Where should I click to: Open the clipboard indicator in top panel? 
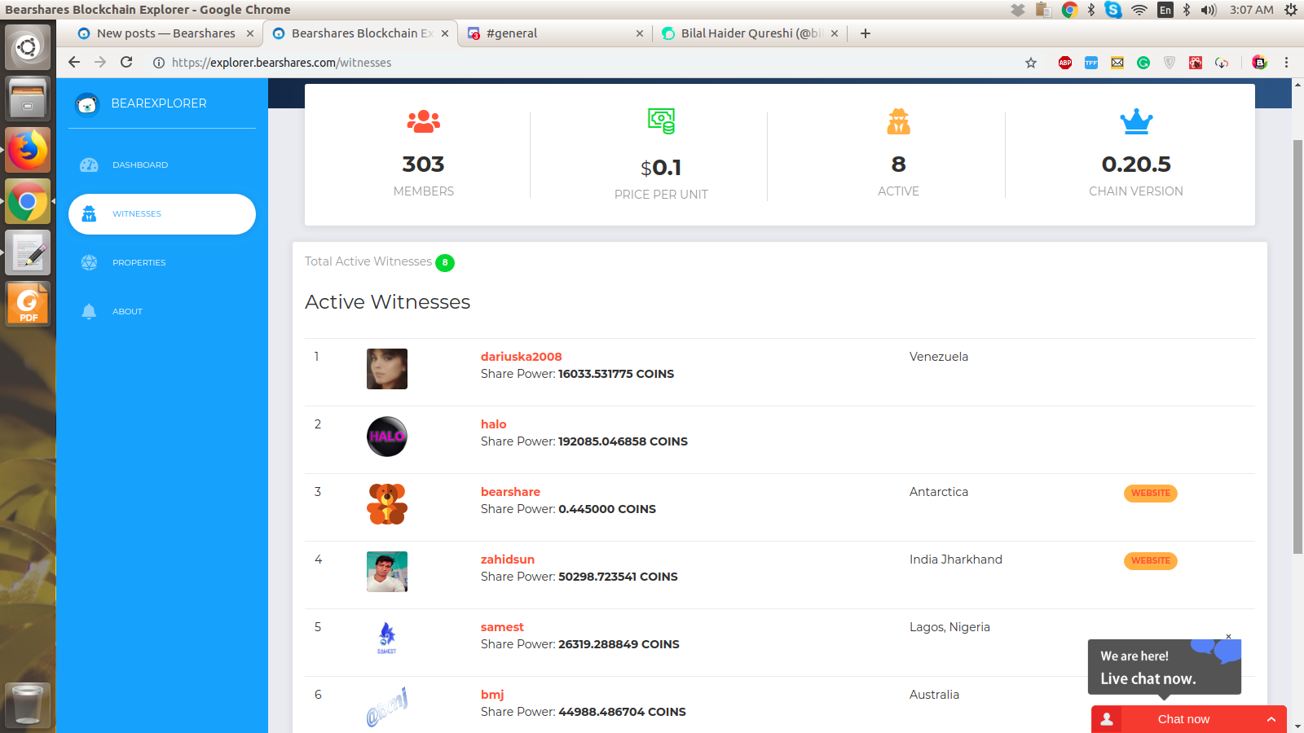coord(1043,10)
